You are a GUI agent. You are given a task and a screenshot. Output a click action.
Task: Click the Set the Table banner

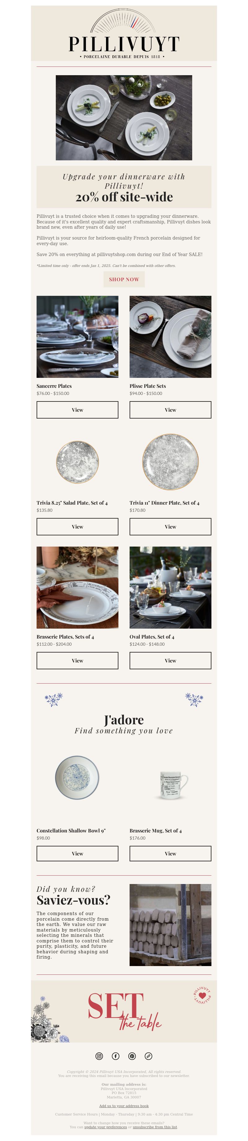click(x=124, y=1011)
